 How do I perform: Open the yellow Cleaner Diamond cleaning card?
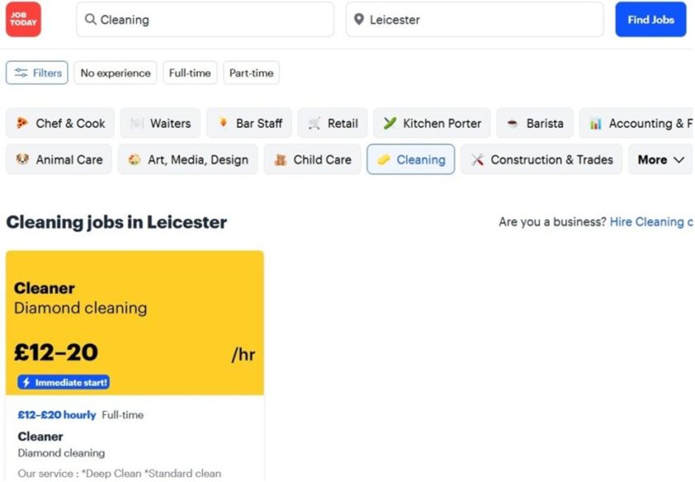click(x=135, y=322)
